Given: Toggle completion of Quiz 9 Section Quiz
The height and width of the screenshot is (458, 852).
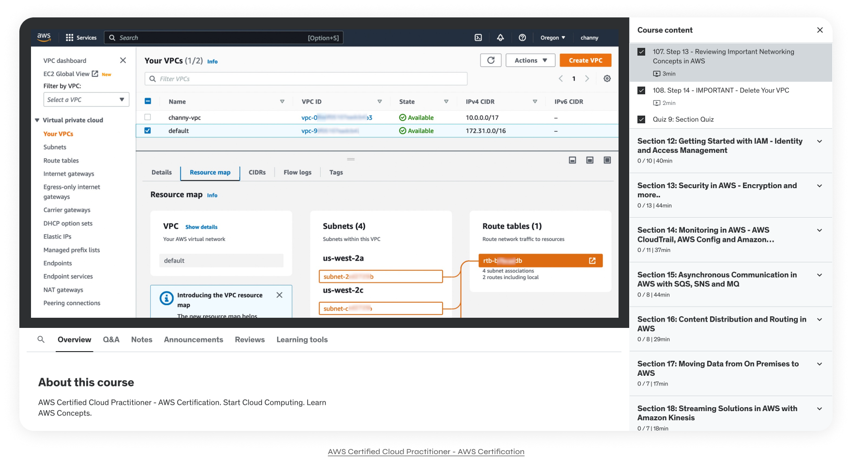Looking at the screenshot, I should [641, 119].
